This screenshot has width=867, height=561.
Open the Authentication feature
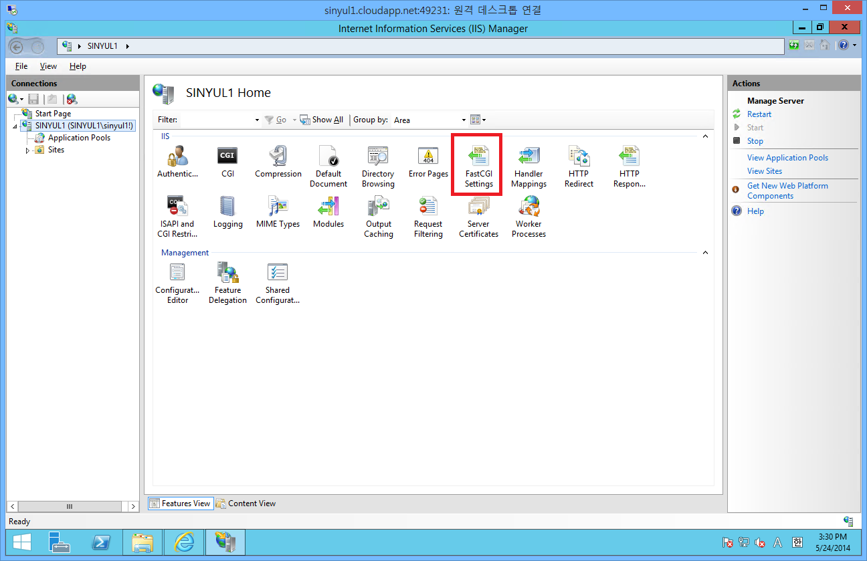coord(177,162)
